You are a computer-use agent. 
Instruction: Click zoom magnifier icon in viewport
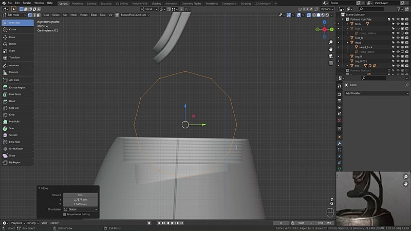[x=331, y=42]
